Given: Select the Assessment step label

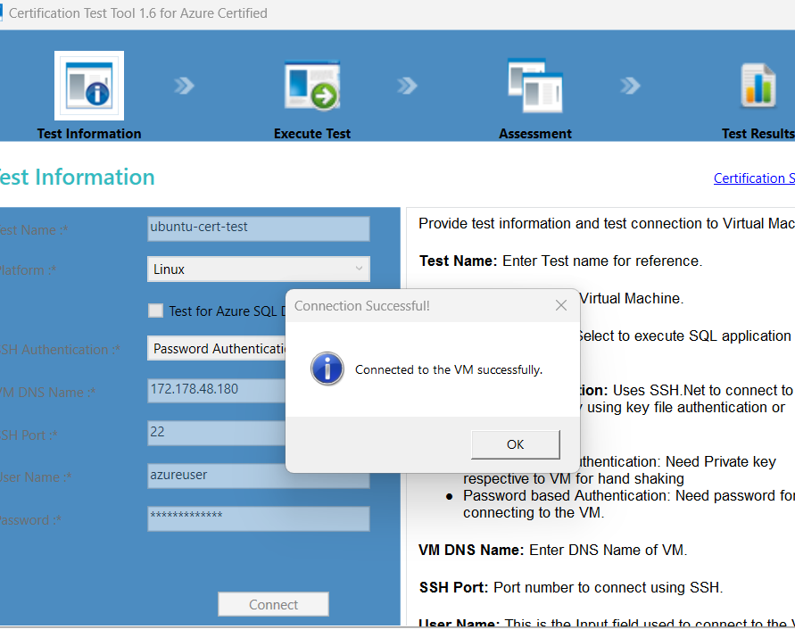Looking at the screenshot, I should point(534,133).
